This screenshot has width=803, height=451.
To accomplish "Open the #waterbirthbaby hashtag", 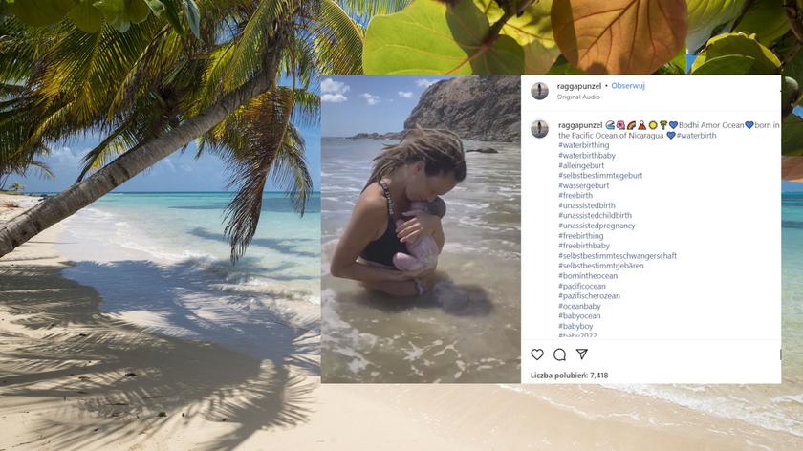I will click(587, 156).
